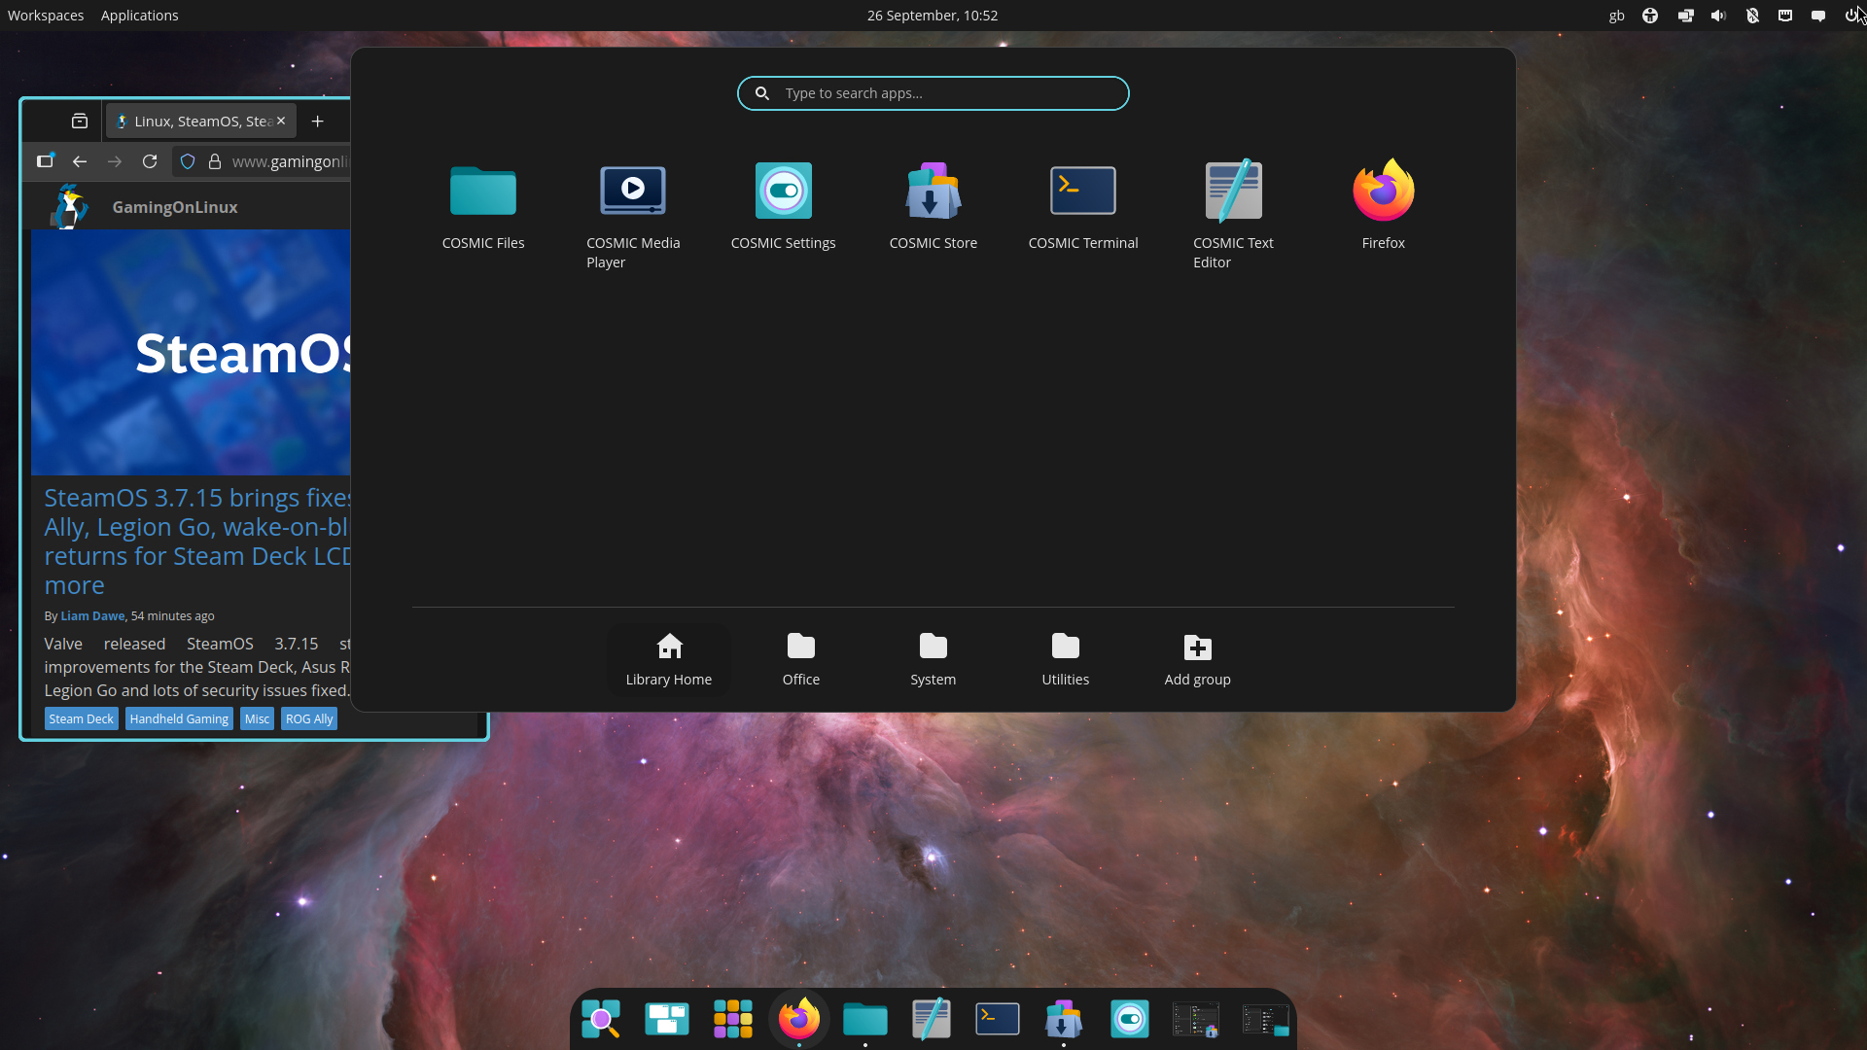Open the volume control applet

(1718, 16)
